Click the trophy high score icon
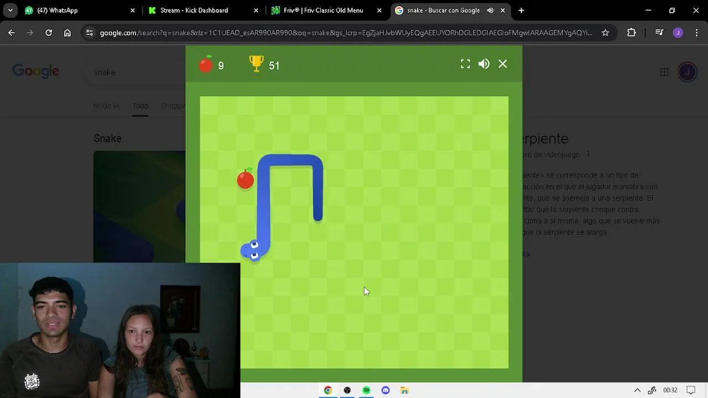Image resolution: width=708 pixels, height=398 pixels. point(257,64)
